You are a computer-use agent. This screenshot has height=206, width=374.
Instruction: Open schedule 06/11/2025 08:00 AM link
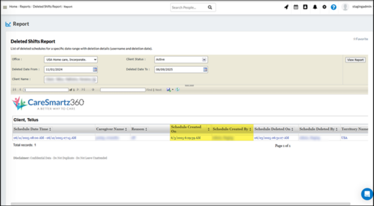[x=45, y=138]
